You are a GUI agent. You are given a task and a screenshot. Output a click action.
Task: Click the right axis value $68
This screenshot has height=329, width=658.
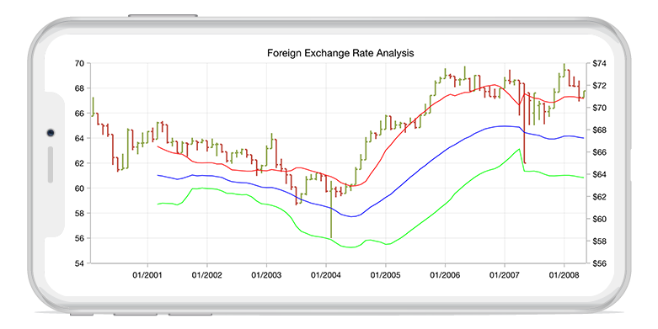pos(599,130)
